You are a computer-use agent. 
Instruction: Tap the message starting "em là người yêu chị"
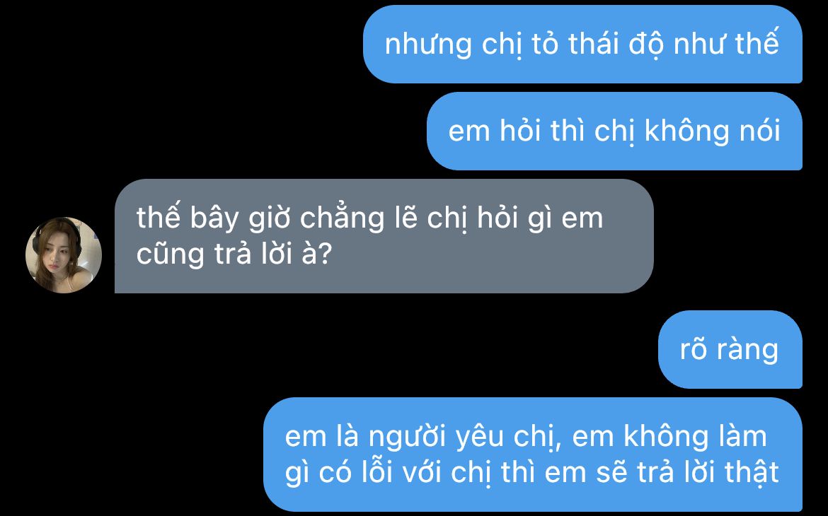[x=532, y=455]
